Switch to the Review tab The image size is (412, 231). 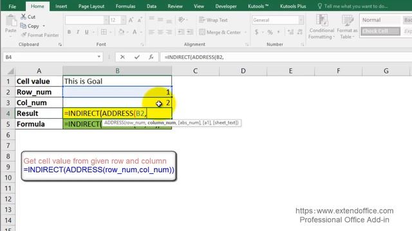point(175,6)
